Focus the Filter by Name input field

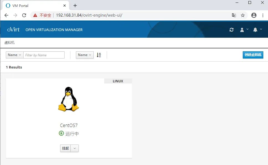44,55
